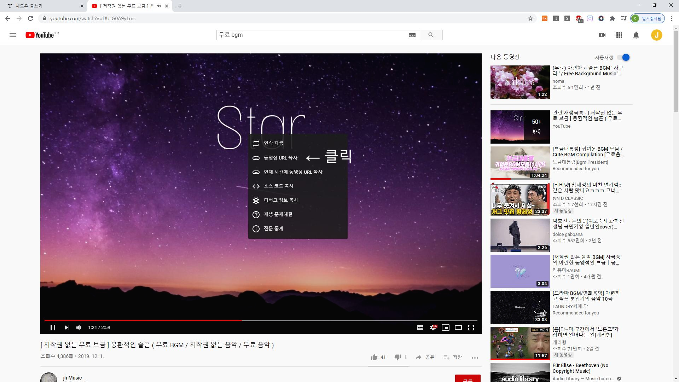The width and height of the screenshot is (679, 382).
Task: Open a new browser tab
Action: coord(180,6)
